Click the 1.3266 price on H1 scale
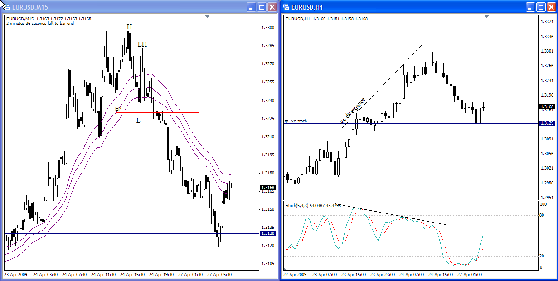The height and width of the screenshot is (281, 558). click(x=547, y=66)
